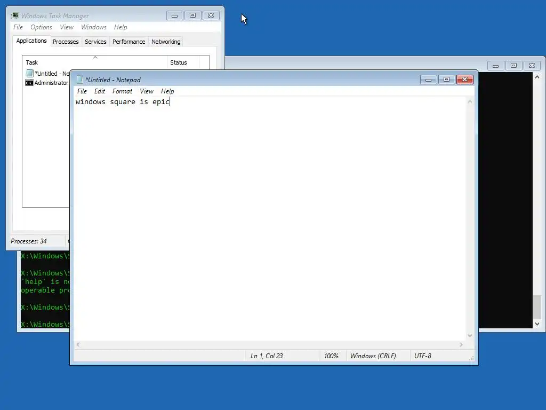Click Notepad's horizontal scrollbar right arrow

click(x=461, y=344)
